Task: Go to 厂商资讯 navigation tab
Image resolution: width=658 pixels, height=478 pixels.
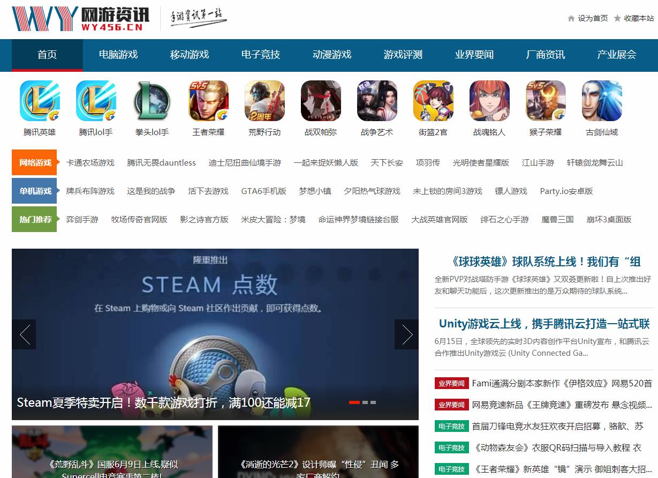Action: [546, 55]
